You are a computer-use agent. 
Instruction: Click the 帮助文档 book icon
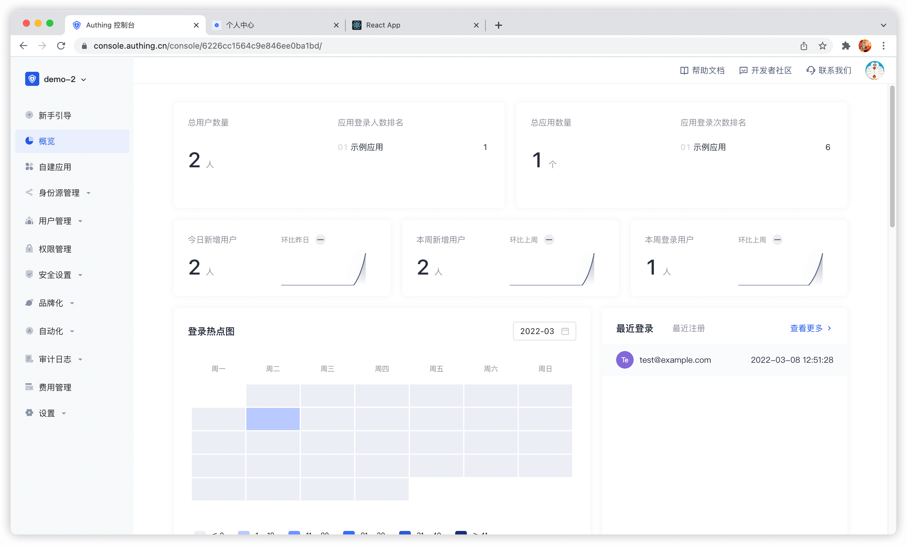pyautogui.click(x=684, y=71)
